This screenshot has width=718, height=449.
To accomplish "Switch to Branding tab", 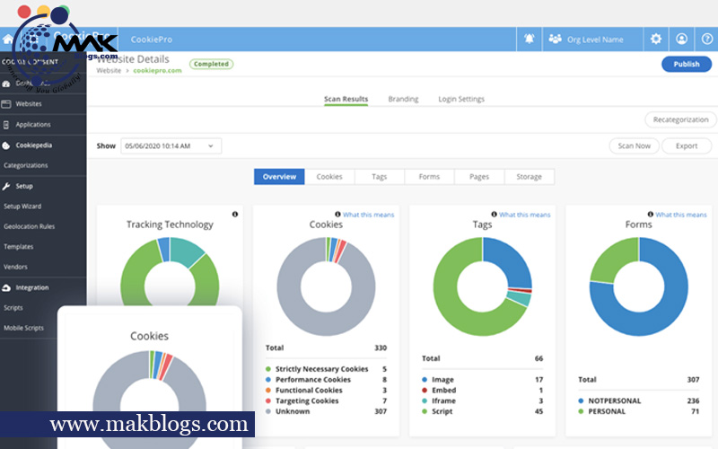I will tap(403, 99).
